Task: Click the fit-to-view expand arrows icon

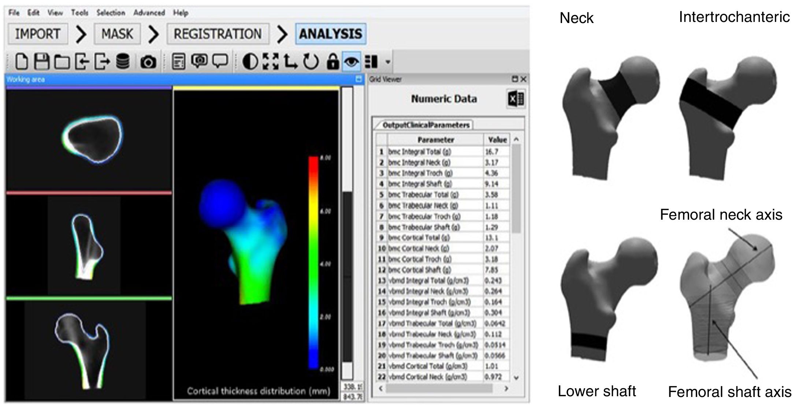Action: (x=271, y=61)
